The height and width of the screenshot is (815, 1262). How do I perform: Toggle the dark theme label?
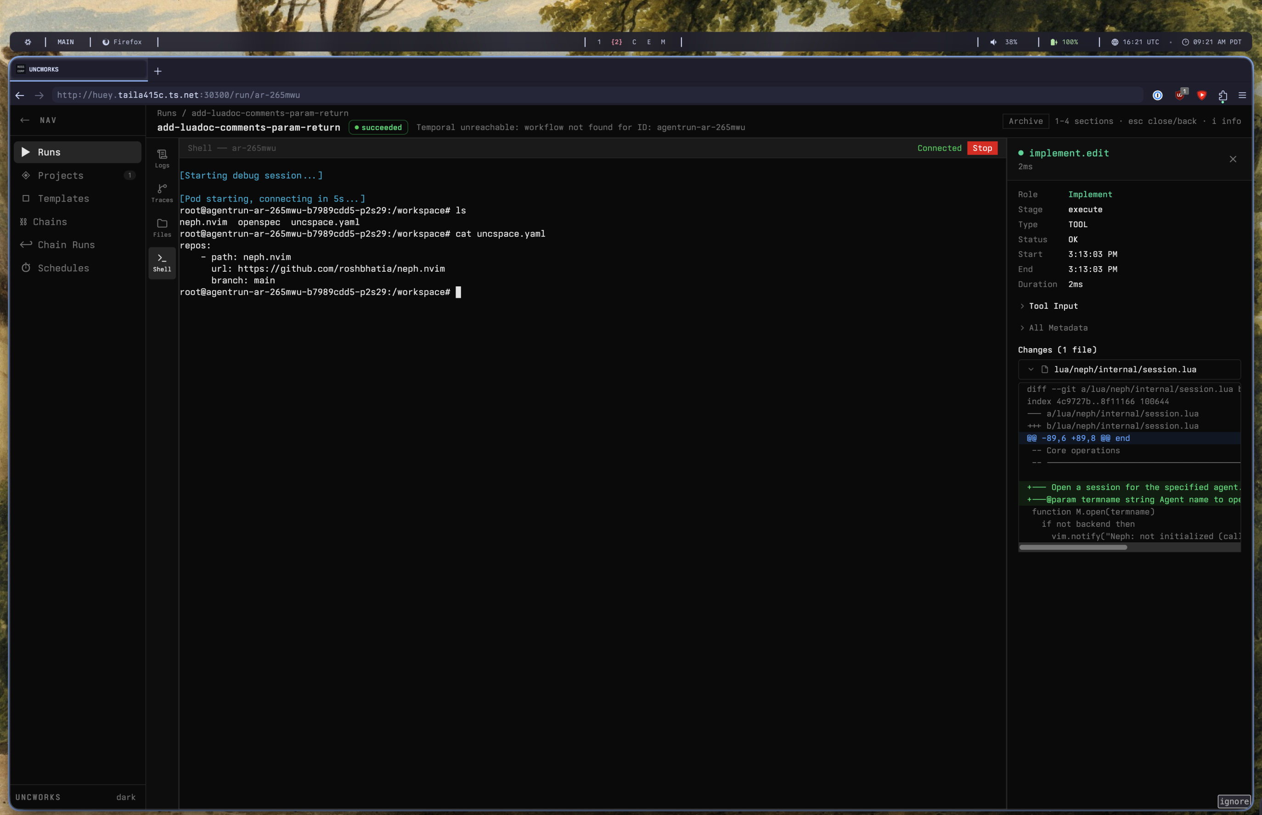[x=126, y=797]
